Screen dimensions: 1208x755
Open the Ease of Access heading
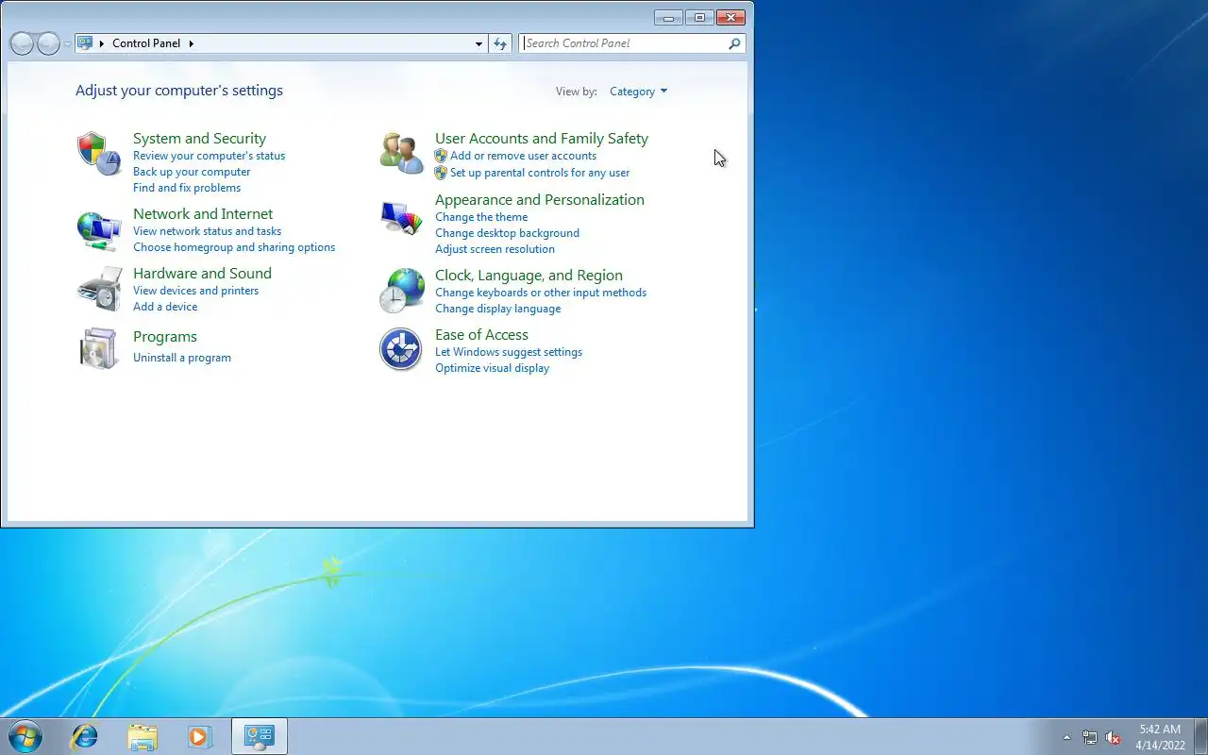click(x=481, y=335)
